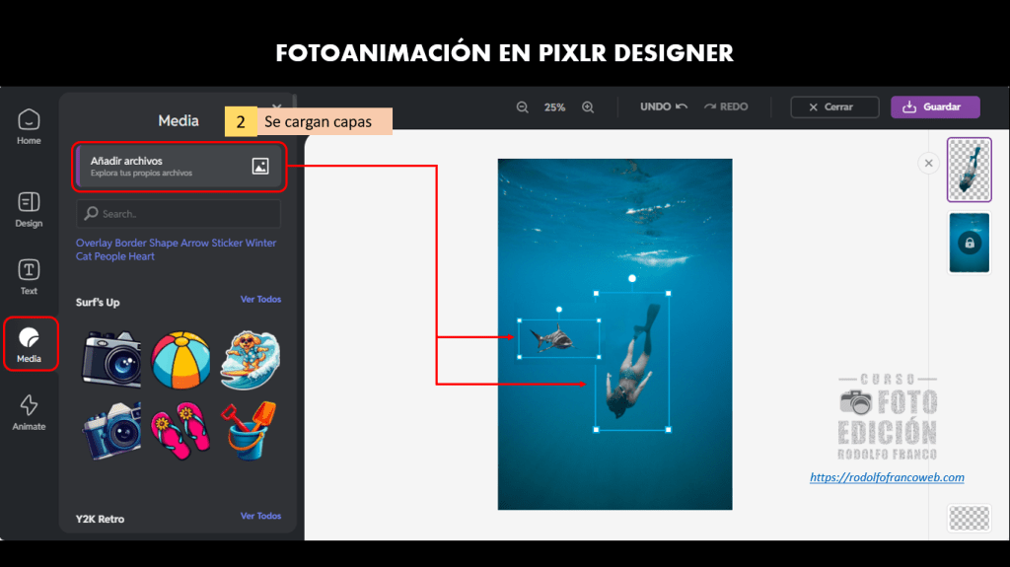Expand Surf's Up with Ver Todos
The image size is (1010, 567).
pos(260,300)
